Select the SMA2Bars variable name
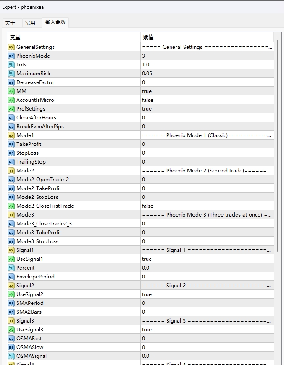284x365 pixels. [x=29, y=312]
